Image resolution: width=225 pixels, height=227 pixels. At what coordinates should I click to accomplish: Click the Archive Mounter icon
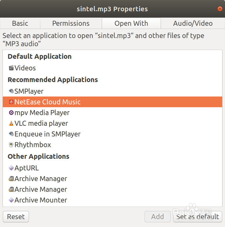(x=11, y=200)
